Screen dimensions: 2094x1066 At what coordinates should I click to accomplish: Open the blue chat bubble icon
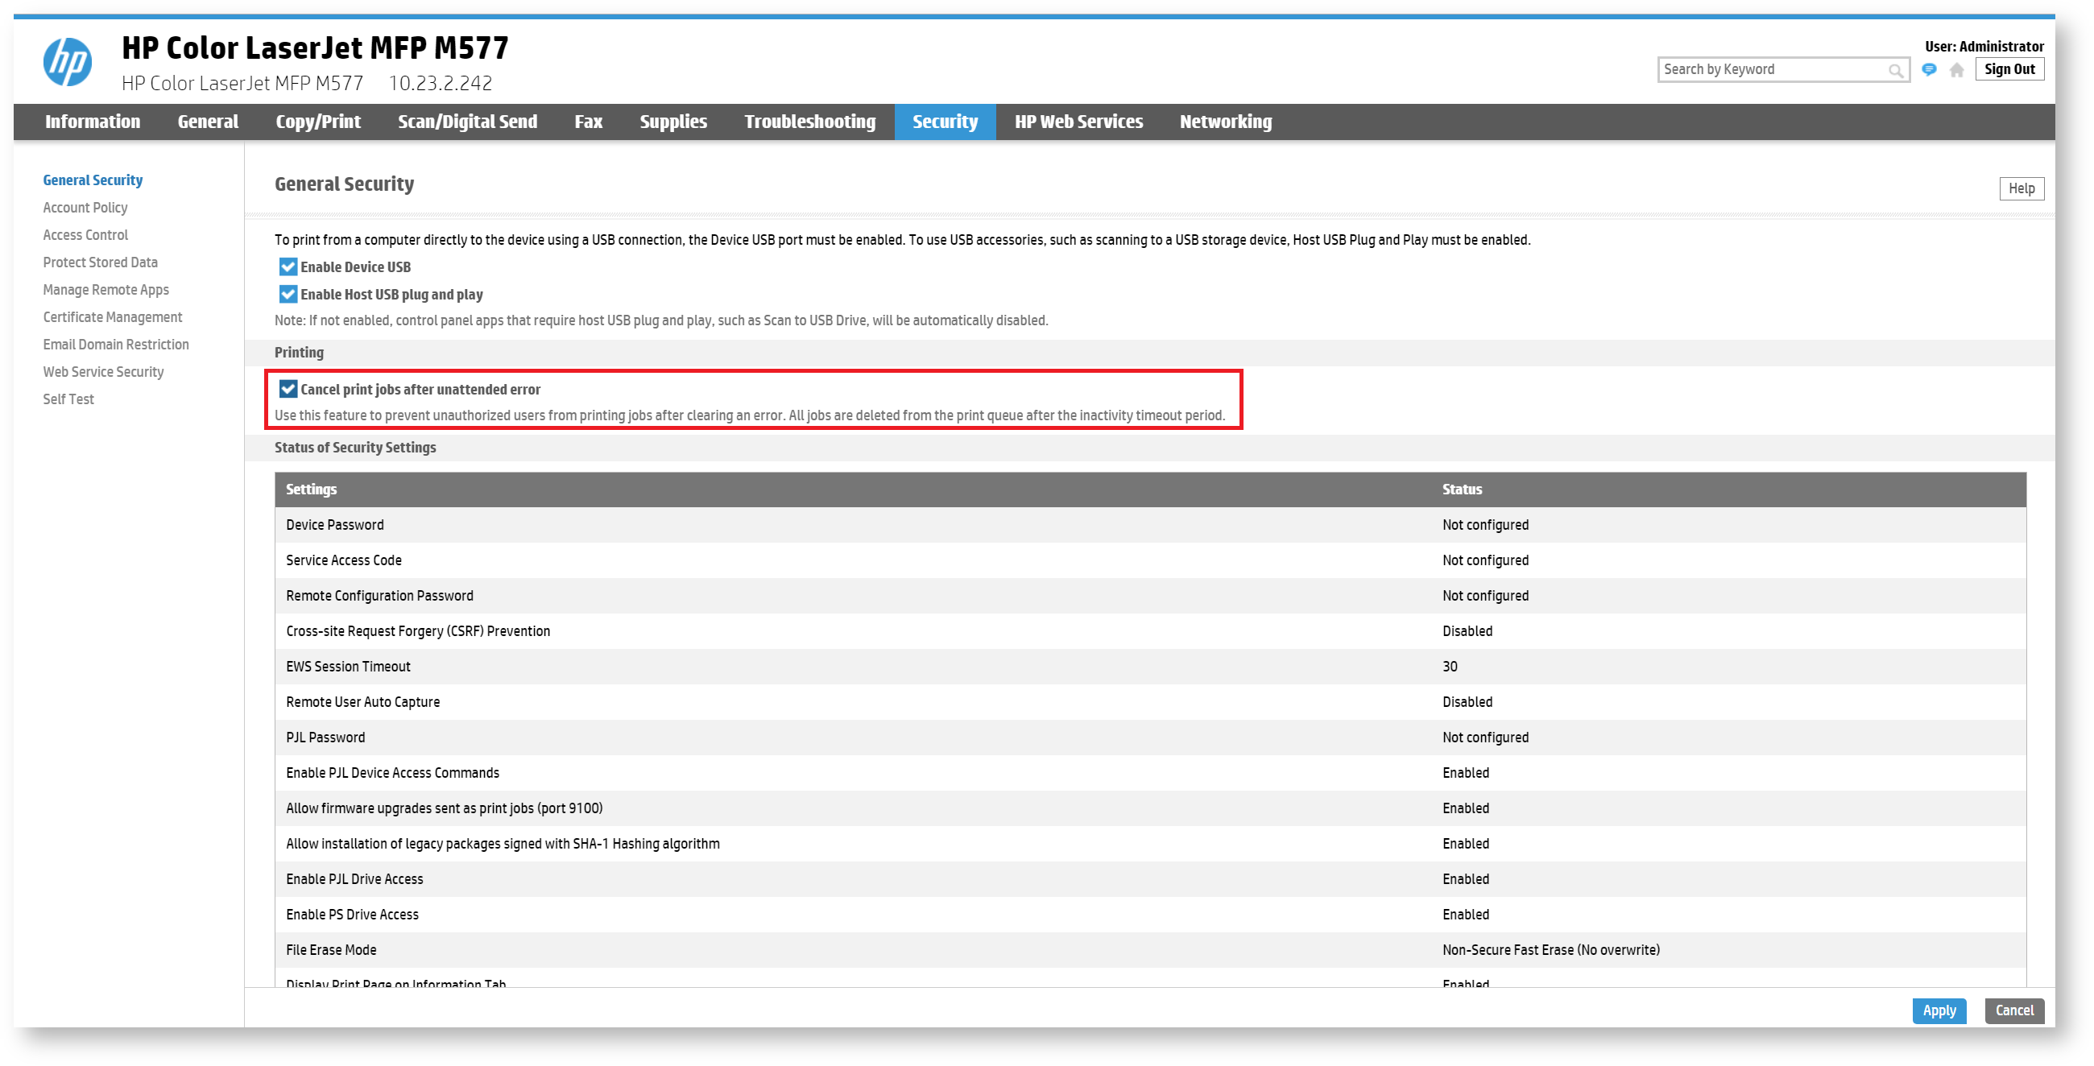pyautogui.click(x=1928, y=70)
